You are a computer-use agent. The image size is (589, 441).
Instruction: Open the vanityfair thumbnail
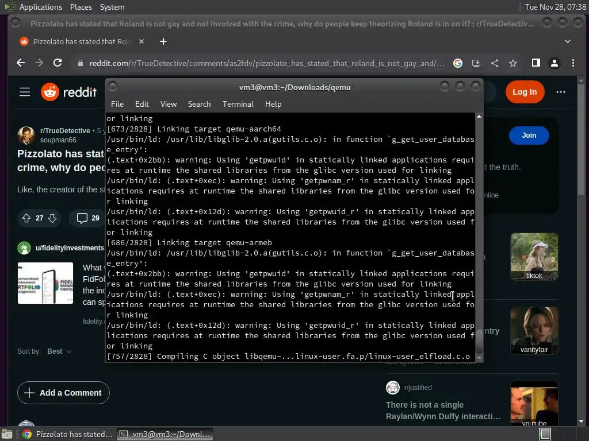pos(534,330)
